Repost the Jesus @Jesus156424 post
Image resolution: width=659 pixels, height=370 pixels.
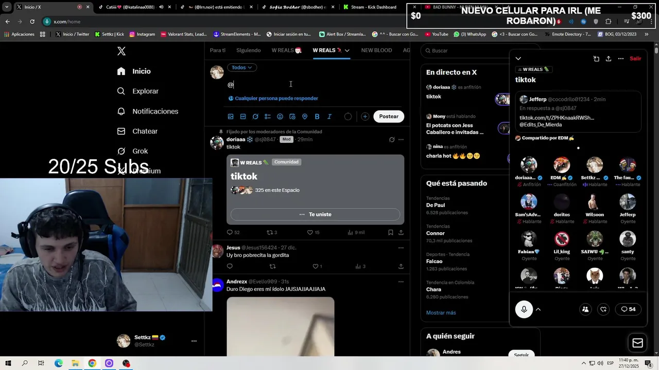[x=273, y=266]
